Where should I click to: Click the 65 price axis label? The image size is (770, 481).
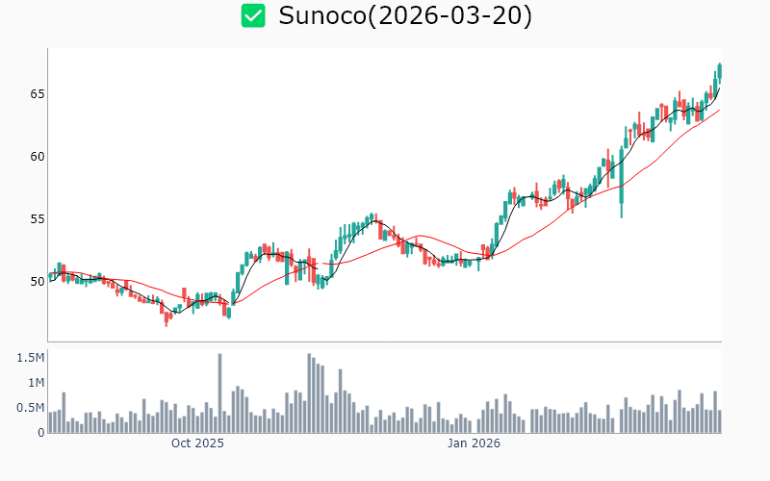35,94
